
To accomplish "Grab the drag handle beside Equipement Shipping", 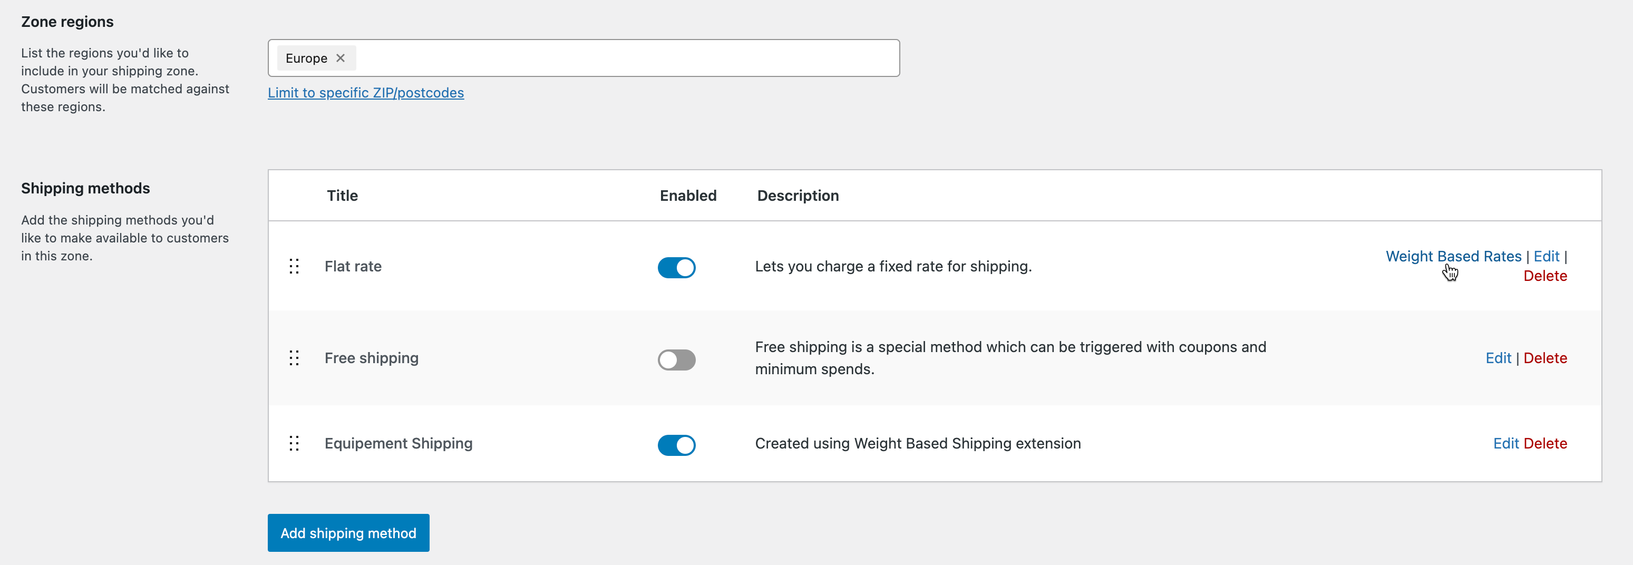I will click(x=294, y=444).
